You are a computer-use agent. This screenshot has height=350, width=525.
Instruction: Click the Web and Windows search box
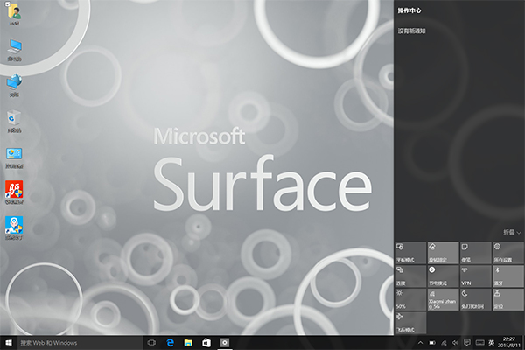[80, 343]
